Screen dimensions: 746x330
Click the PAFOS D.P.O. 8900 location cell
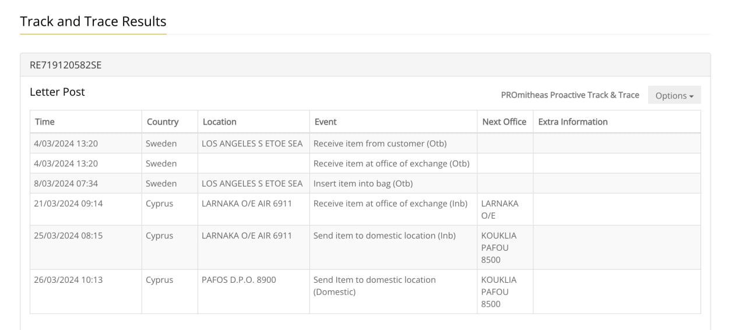tap(239, 280)
